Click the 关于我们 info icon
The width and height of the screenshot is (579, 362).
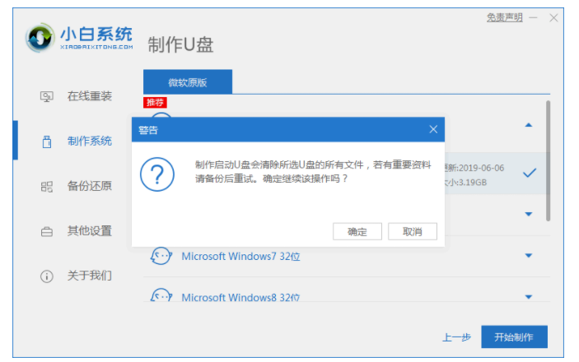point(46,276)
